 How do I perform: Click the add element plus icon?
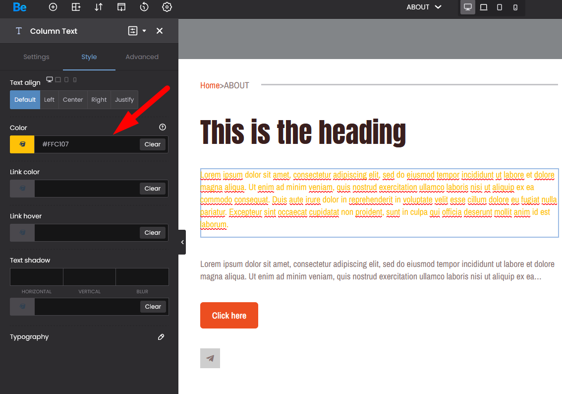pyautogui.click(x=53, y=7)
